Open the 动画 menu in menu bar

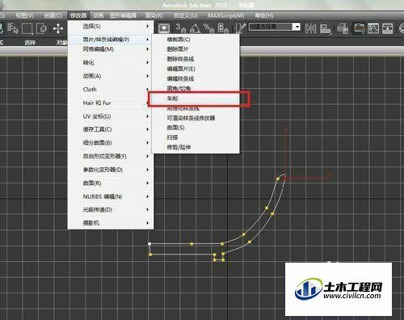(99, 15)
